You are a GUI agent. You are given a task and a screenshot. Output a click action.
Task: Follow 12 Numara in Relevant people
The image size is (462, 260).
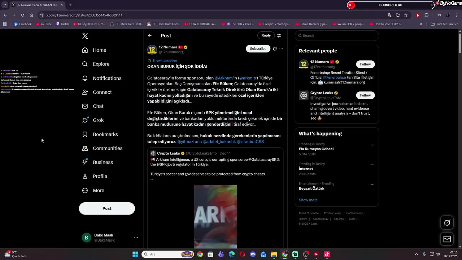coord(365,64)
